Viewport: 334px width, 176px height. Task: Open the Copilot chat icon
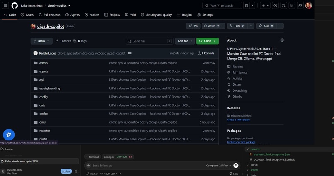247,5
